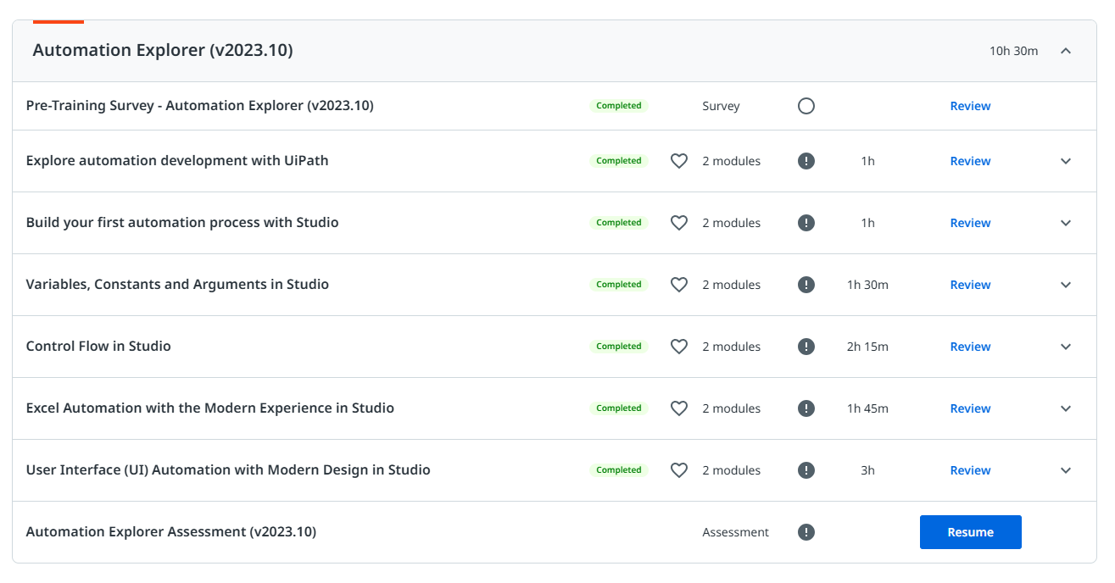Click Review for Excel Automation course

click(970, 408)
